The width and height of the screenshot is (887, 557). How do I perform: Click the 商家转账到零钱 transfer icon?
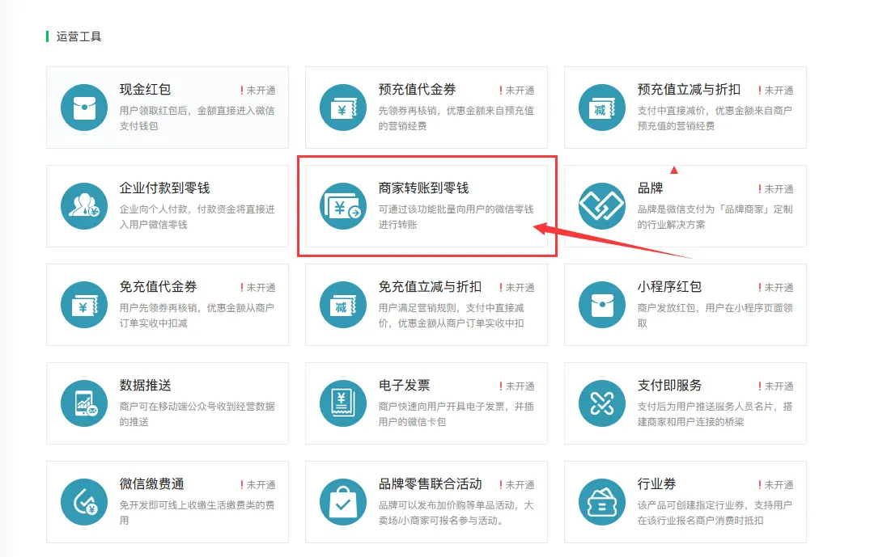tap(343, 206)
